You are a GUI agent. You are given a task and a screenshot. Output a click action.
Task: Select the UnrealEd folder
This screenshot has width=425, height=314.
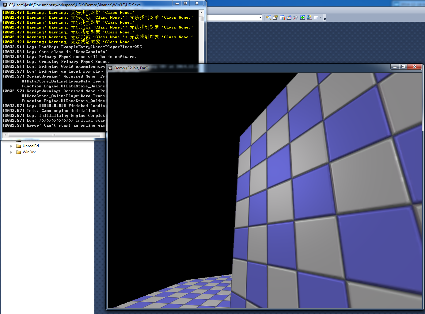pos(31,146)
